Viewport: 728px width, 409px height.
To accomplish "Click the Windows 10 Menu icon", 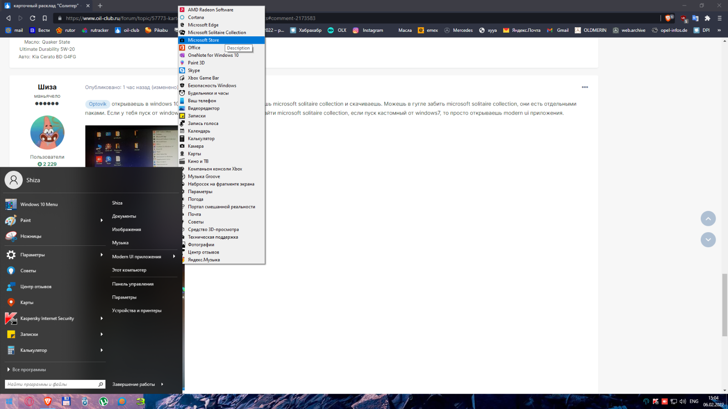I will click(11, 204).
